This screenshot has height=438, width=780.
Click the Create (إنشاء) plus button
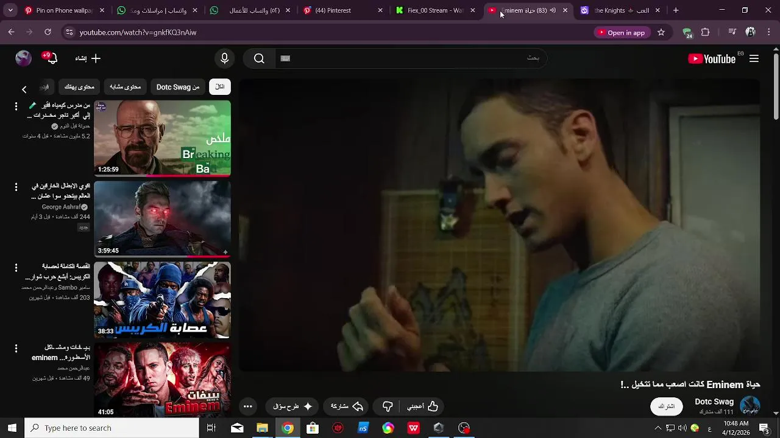pyautogui.click(x=88, y=58)
